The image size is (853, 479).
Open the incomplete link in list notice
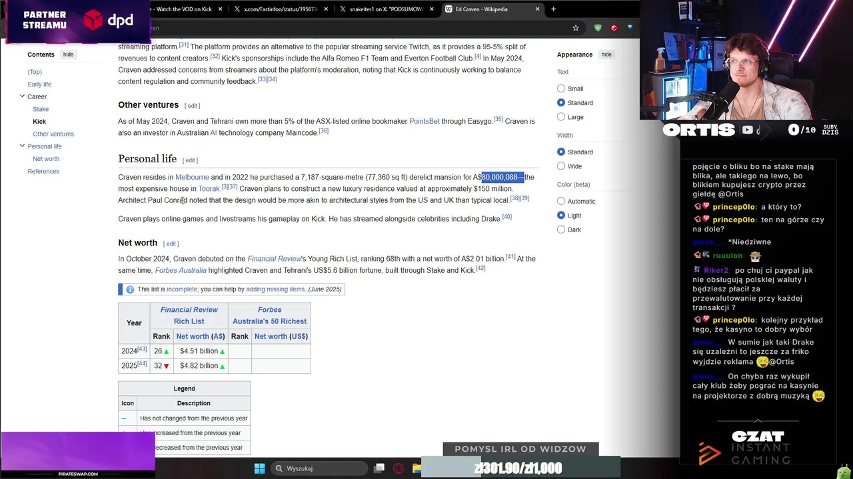click(182, 289)
